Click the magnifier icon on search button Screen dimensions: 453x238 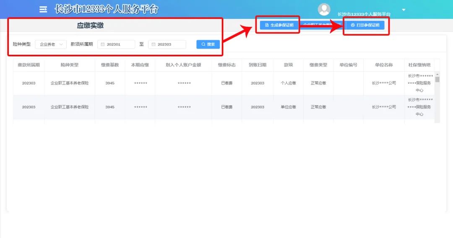tap(203, 44)
